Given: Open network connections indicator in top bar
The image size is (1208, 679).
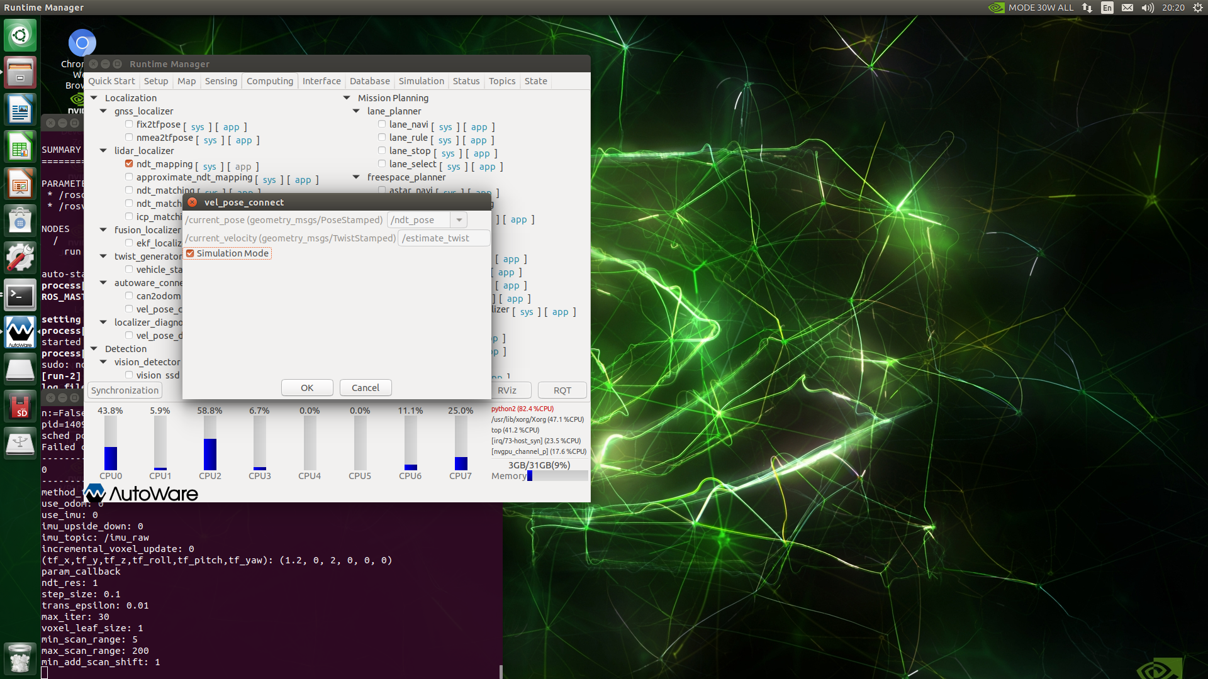Looking at the screenshot, I should pos(1087,8).
